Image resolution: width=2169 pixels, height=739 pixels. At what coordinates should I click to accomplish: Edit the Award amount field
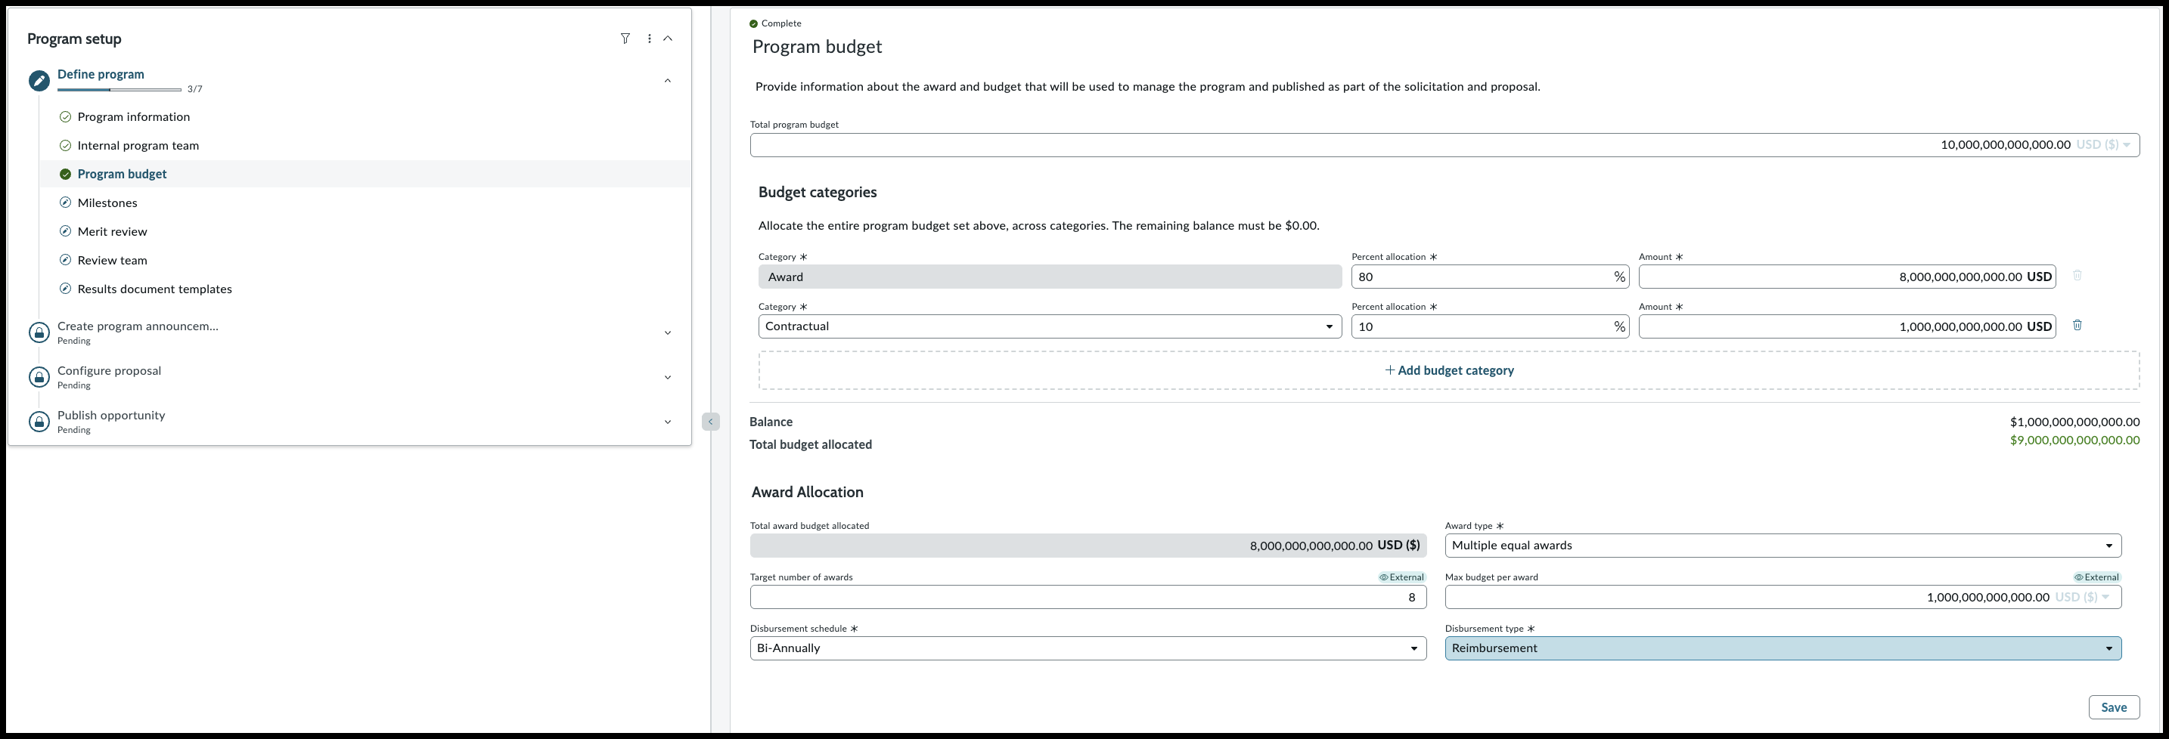pos(1848,277)
